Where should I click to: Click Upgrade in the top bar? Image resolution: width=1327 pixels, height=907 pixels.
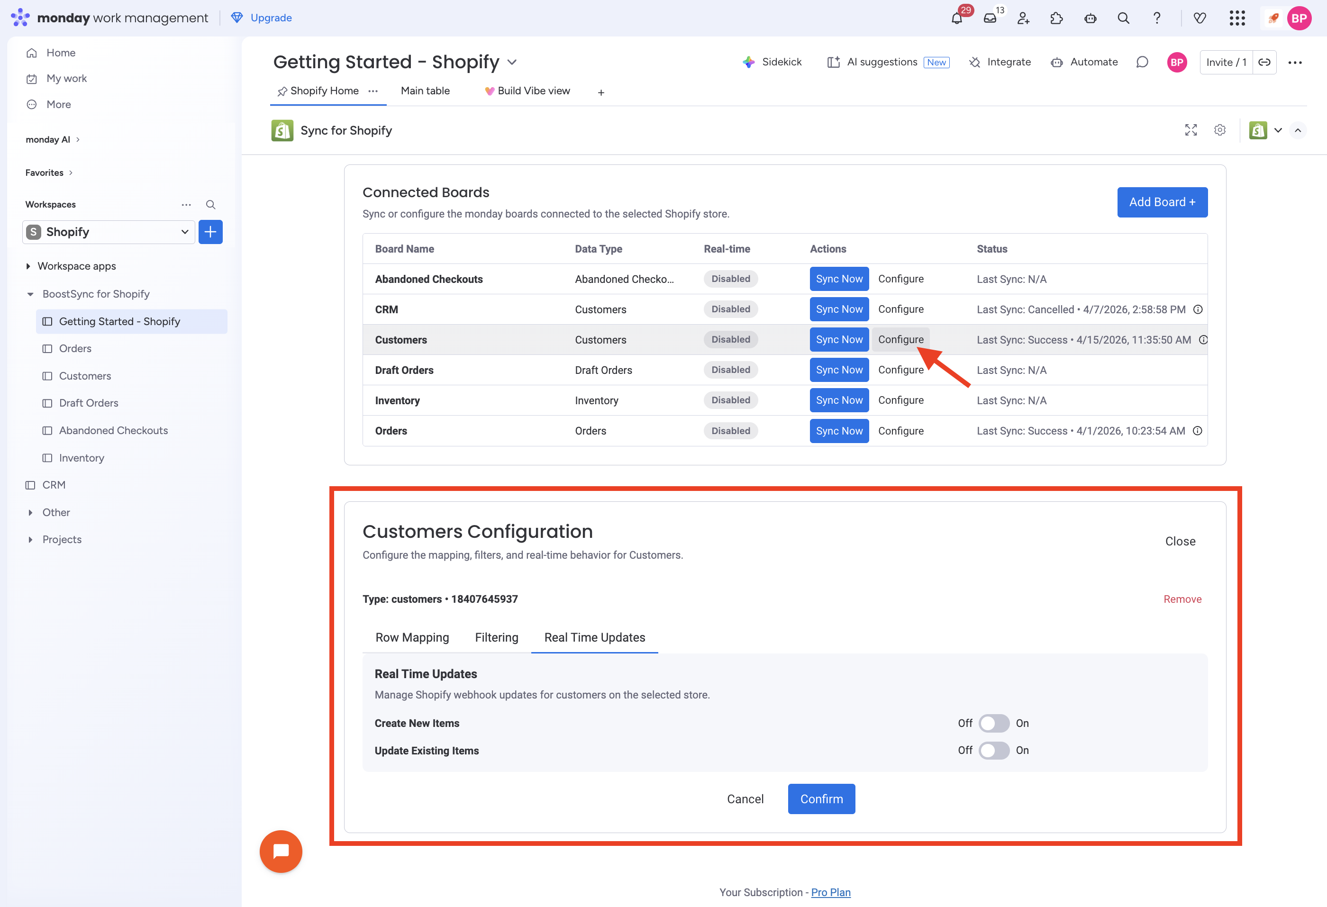point(262,18)
